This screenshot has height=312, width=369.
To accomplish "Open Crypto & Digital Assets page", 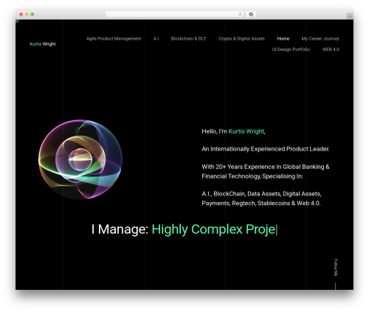I will [x=241, y=38].
